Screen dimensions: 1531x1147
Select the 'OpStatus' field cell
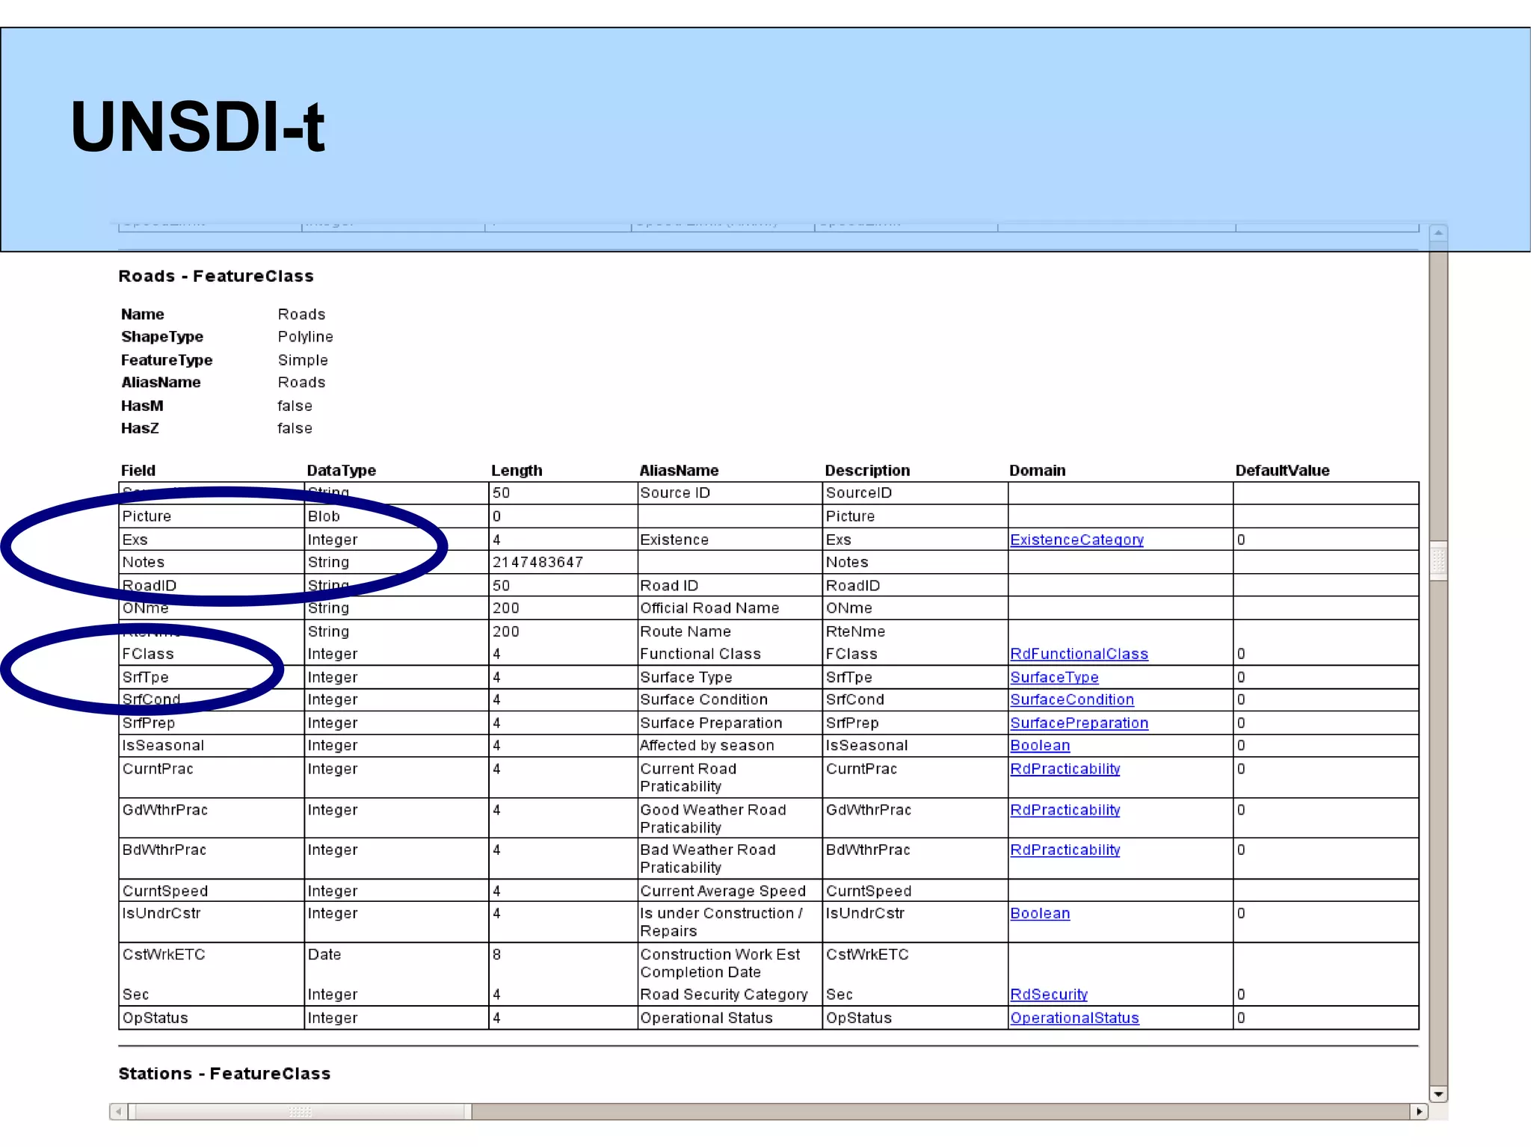(212, 1018)
